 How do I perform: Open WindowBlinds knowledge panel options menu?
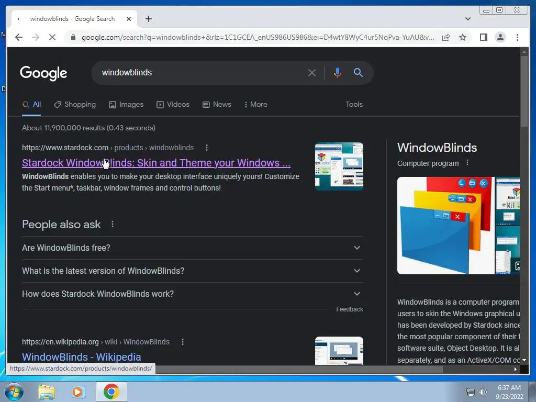pos(467,163)
